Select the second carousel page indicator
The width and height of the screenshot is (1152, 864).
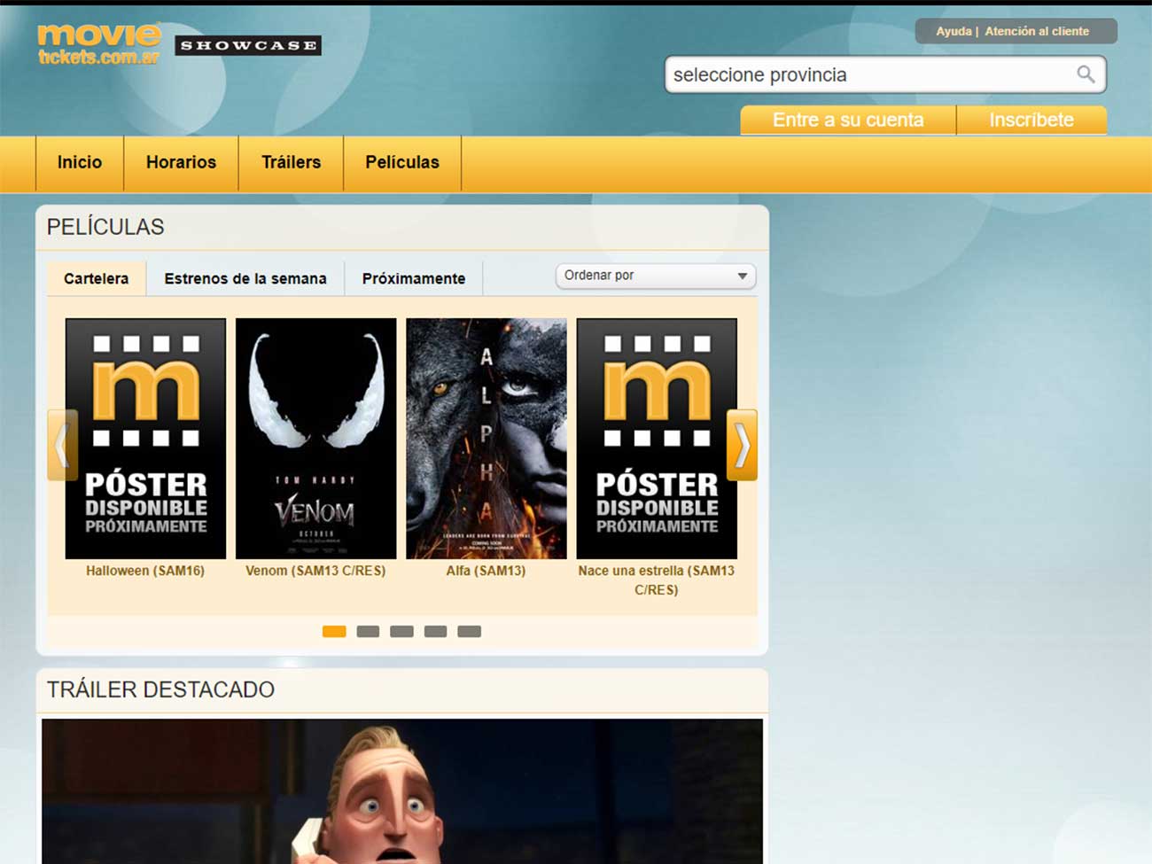[x=368, y=632]
